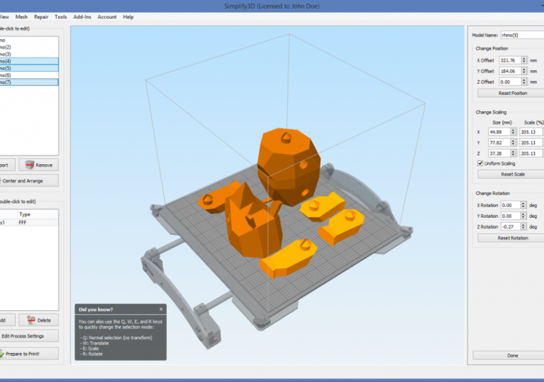Select the Import model icon button
Image resolution: width=544 pixels, height=382 pixels.
pos(3,165)
